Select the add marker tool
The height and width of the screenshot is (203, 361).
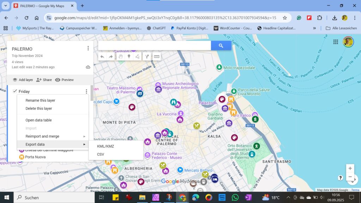pyautogui.click(x=129, y=56)
